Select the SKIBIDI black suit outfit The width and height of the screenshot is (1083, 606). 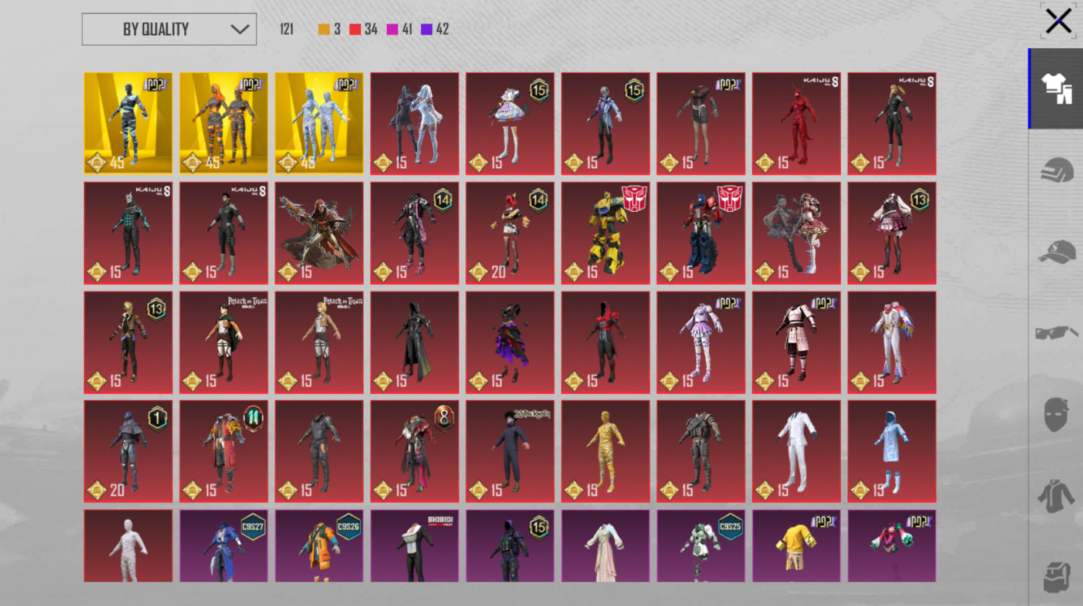(x=415, y=546)
